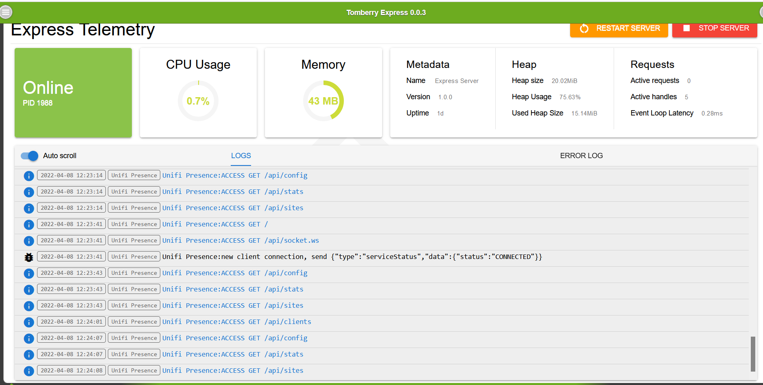Click info icon for /api/socket.ws entry
The image size is (763, 385).
(29, 241)
